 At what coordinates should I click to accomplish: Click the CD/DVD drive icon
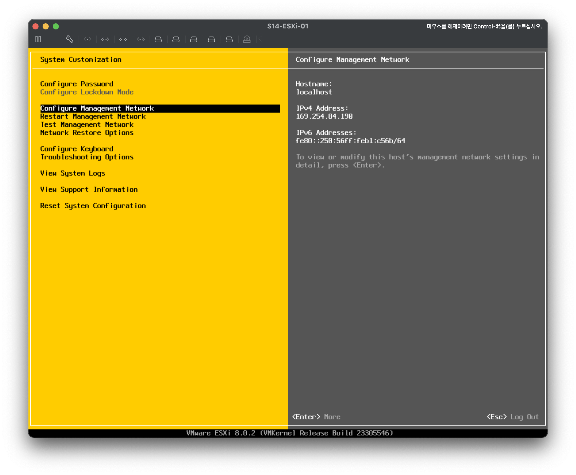click(x=247, y=39)
